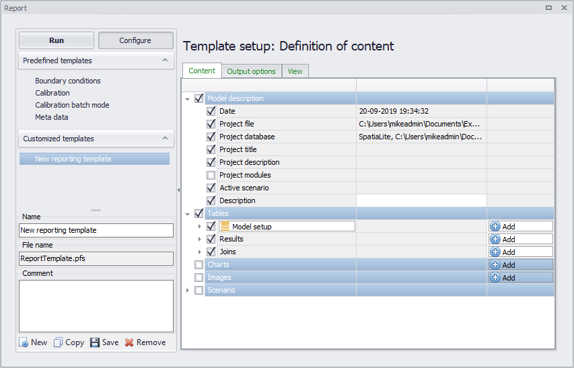Uncheck the Description checkbox

click(x=211, y=200)
